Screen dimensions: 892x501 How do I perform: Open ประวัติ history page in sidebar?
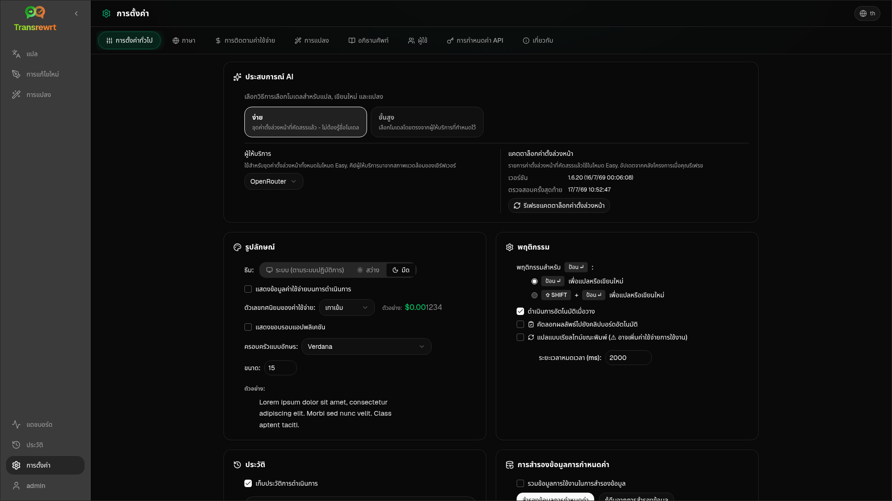click(45, 445)
